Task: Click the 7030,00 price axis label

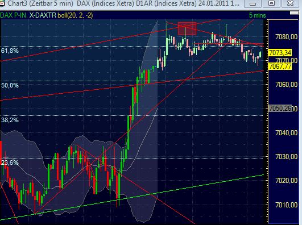Action: (x=287, y=157)
